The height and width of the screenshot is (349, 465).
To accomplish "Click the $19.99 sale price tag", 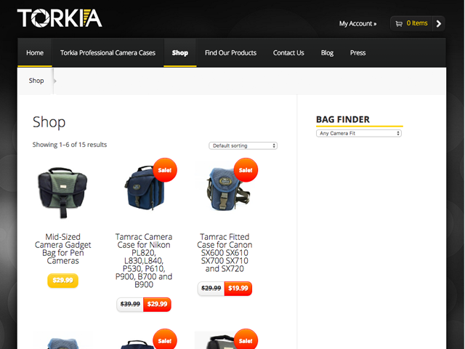I will 238,288.
